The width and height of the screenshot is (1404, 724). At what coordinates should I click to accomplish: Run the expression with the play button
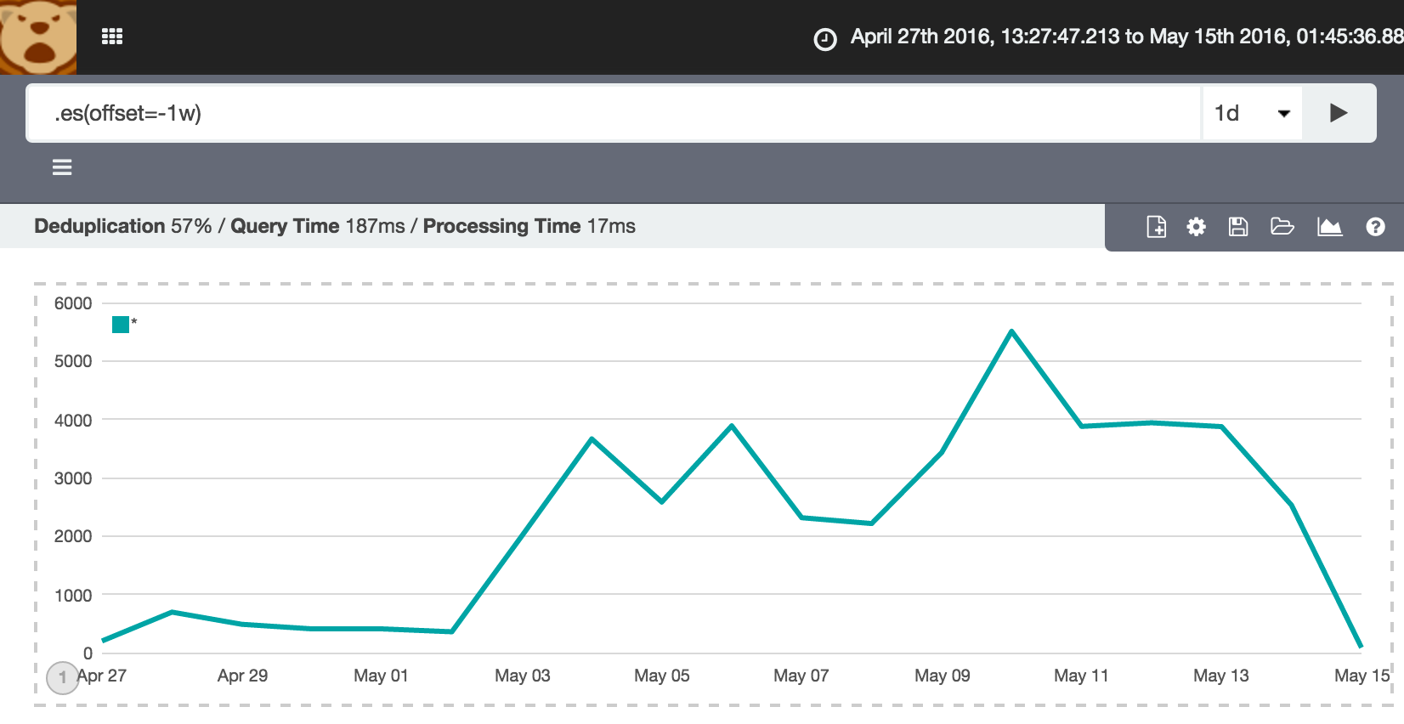pyautogui.click(x=1339, y=113)
